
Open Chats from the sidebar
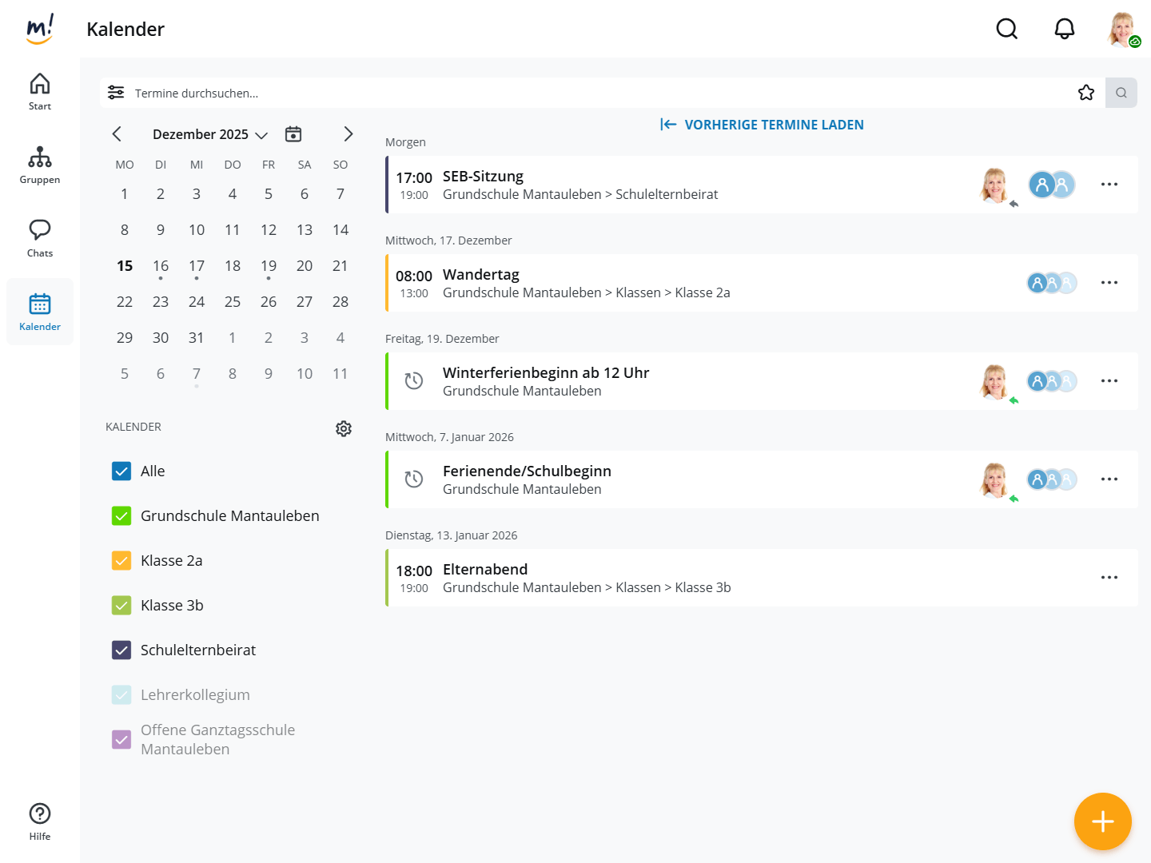pos(40,238)
